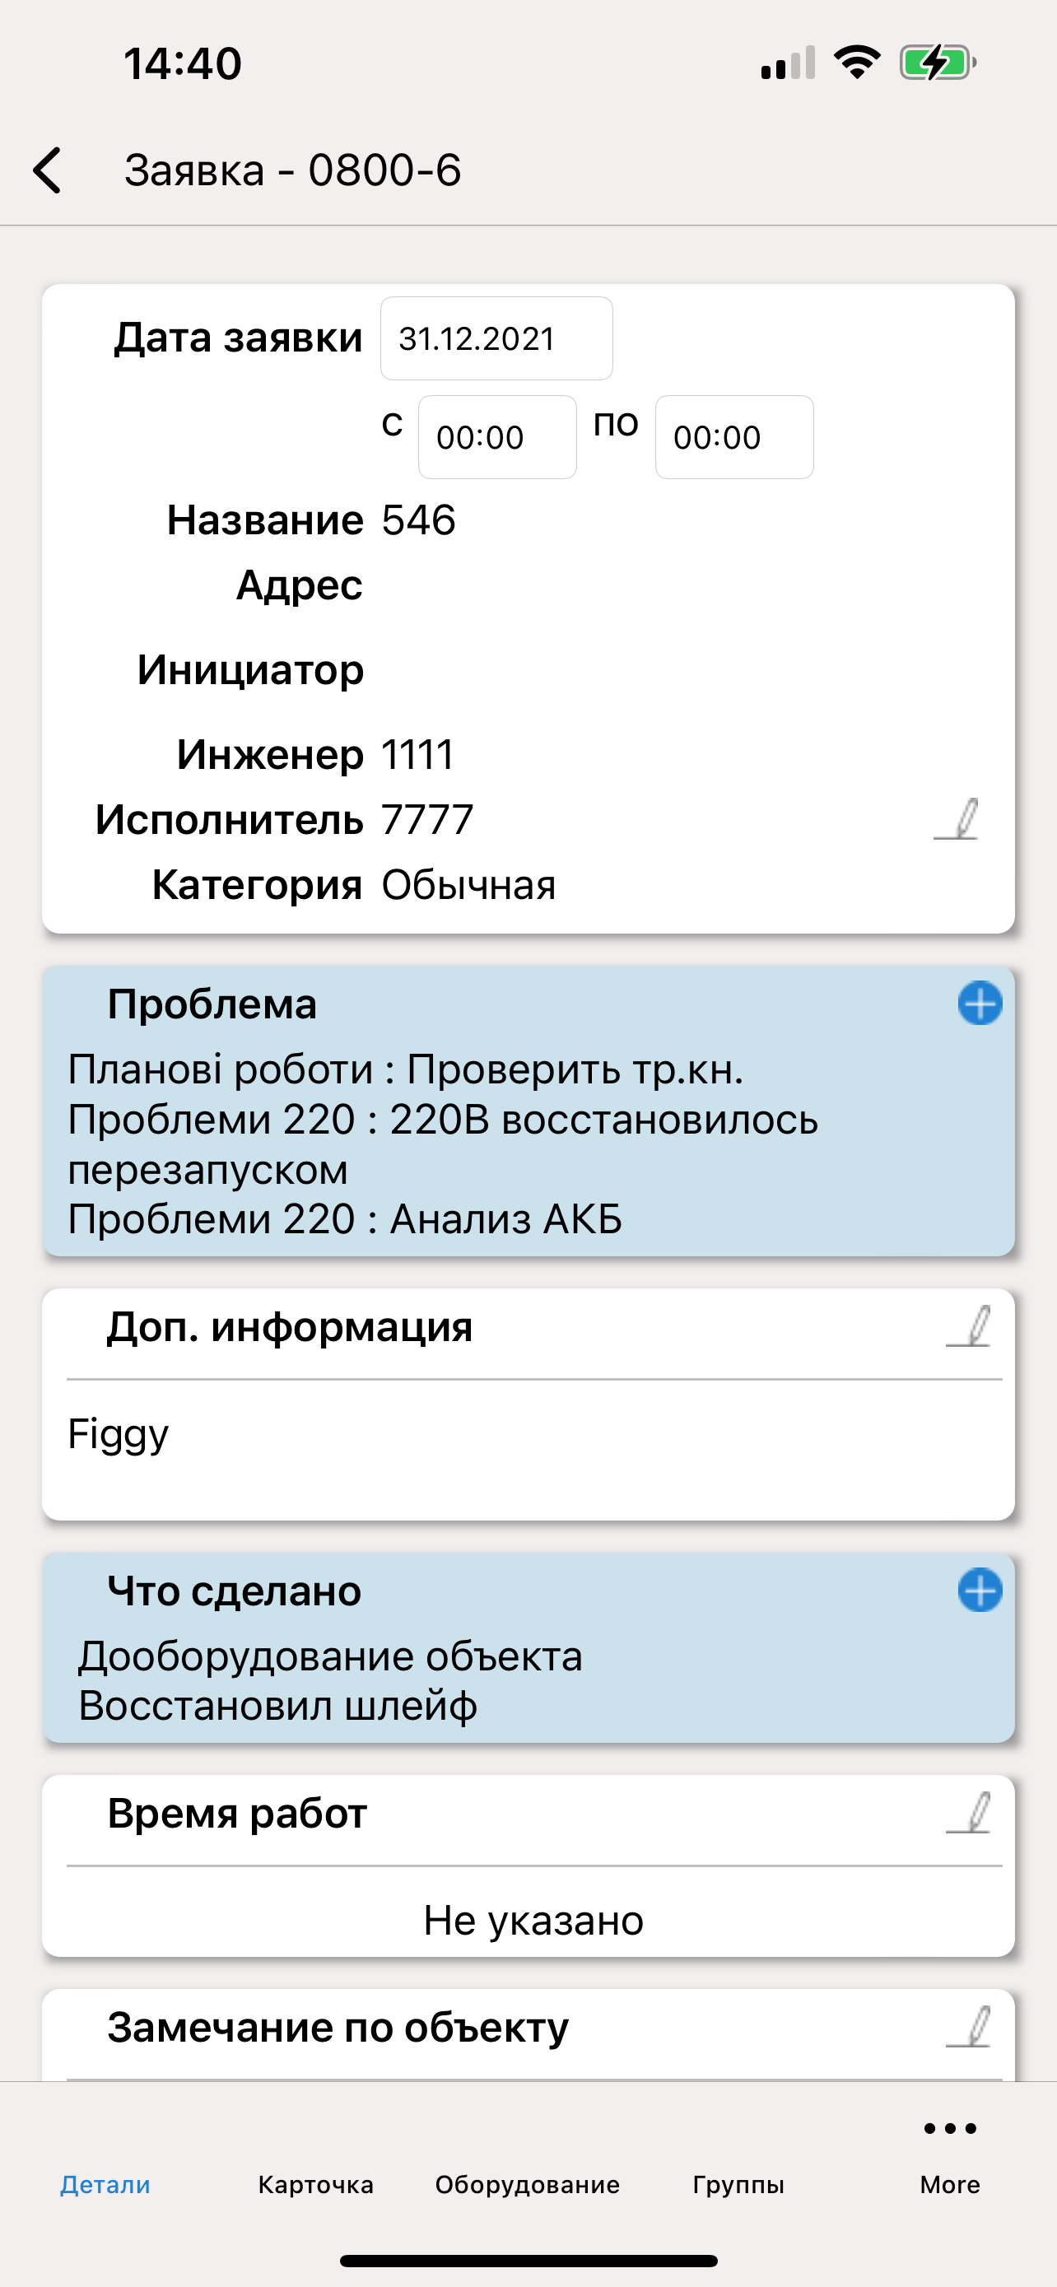
Task: Select the title Заявка - 0800-6
Action: pyautogui.click(x=293, y=170)
